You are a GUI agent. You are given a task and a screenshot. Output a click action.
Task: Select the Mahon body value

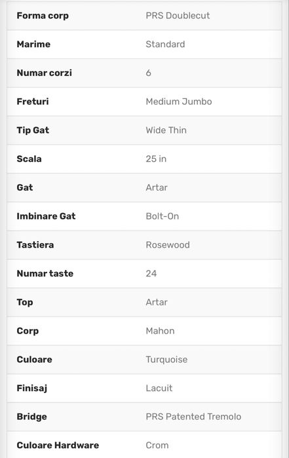pos(160,331)
